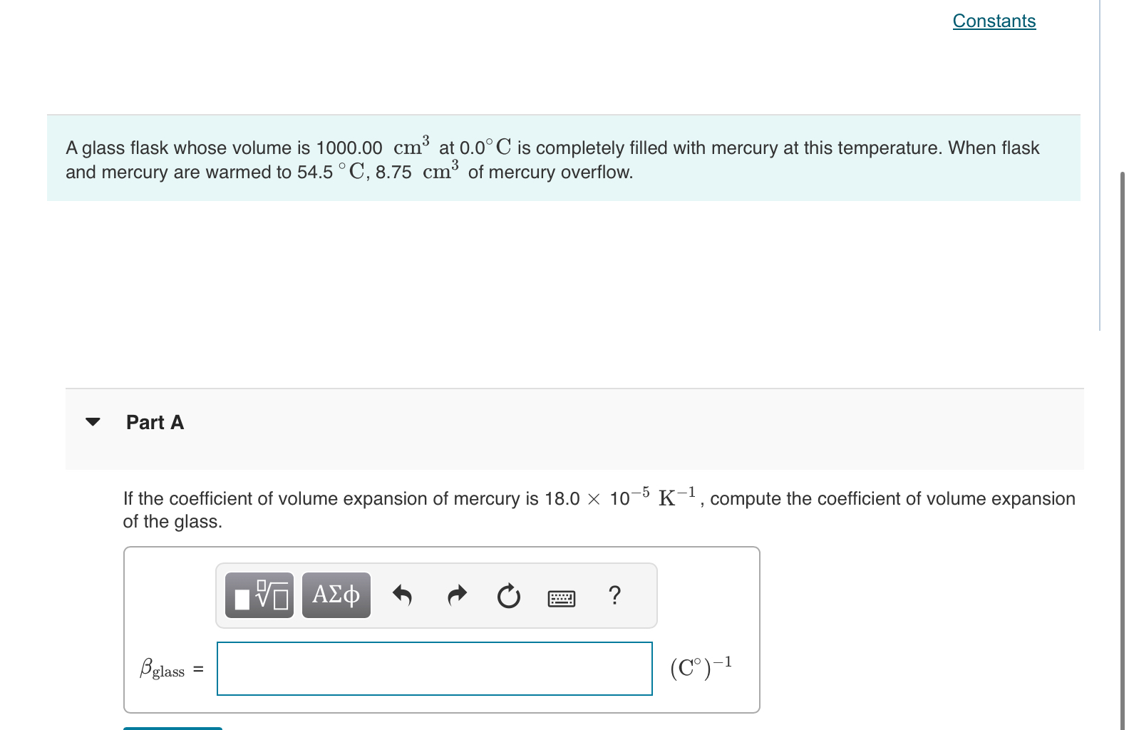The height and width of the screenshot is (730, 1129).
Task: Click the 1000.00 cm³ volume value
Action: [x=373, y=145]
